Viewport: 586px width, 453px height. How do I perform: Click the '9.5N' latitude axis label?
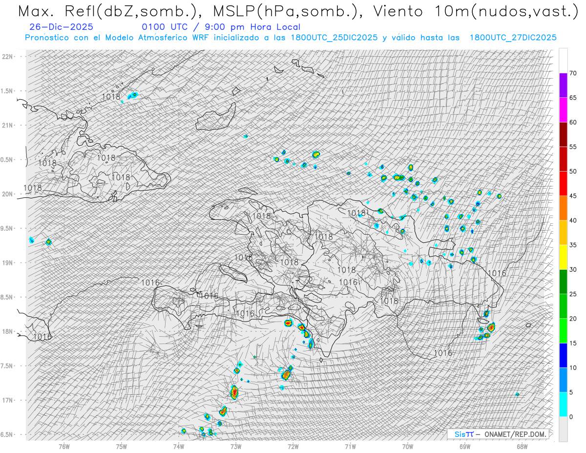click(x=7, y=228)
